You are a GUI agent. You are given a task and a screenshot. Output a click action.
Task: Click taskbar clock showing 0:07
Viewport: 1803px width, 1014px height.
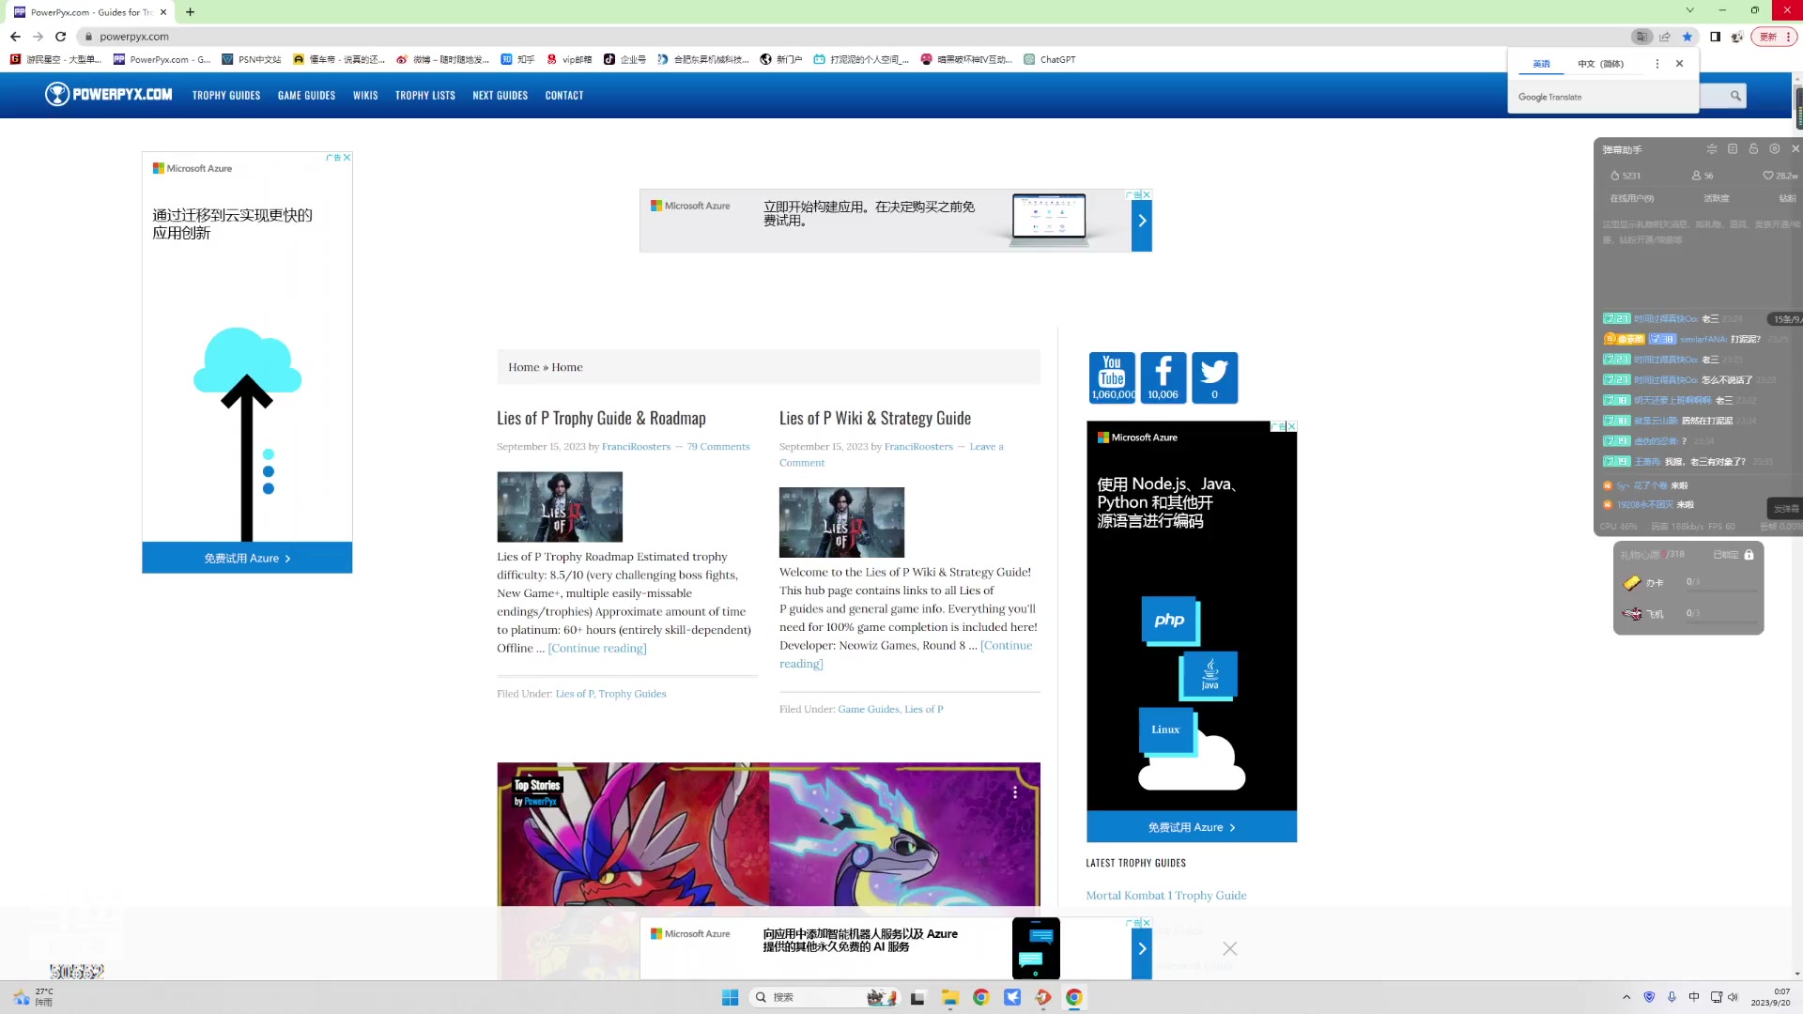tap(1770, 997)
